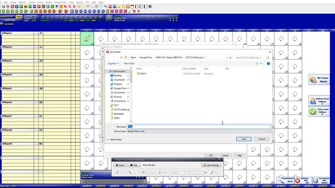Click the search box in Save Roster dialog
This screenshot has height=188, width=335.
point(252,57)
